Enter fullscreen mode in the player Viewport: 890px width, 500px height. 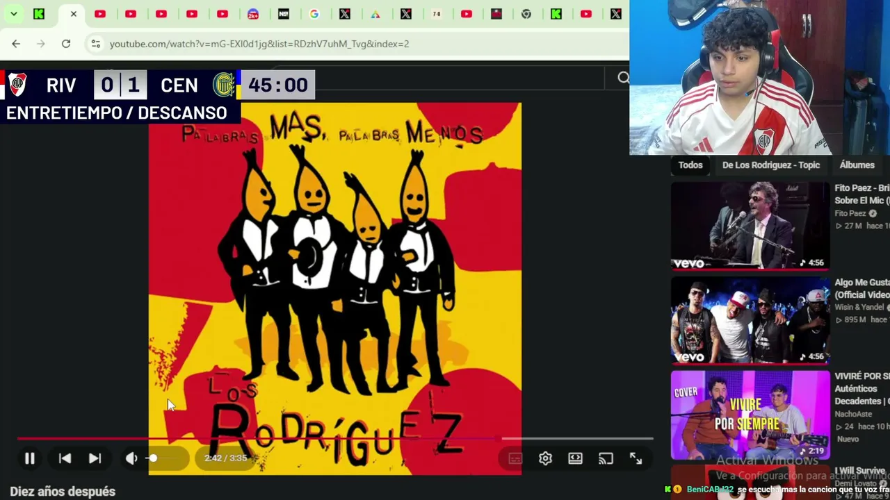[636, 458]
